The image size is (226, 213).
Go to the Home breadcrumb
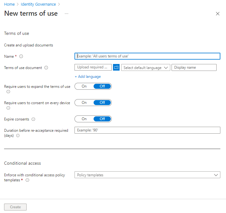9,4
